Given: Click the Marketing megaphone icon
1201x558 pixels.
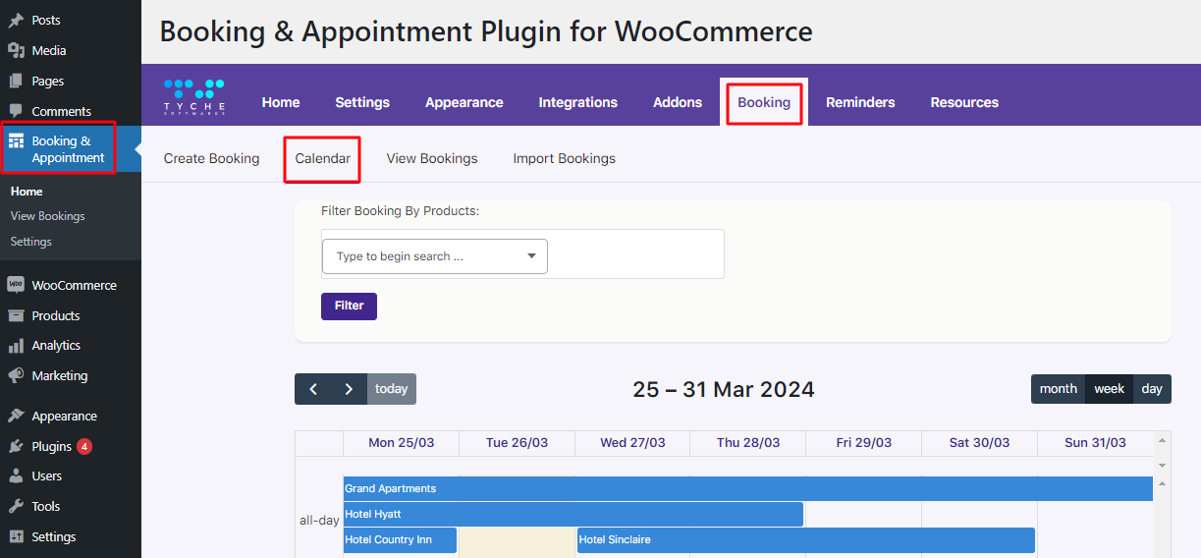Looking at the screenshot, I should pos(16,375).
